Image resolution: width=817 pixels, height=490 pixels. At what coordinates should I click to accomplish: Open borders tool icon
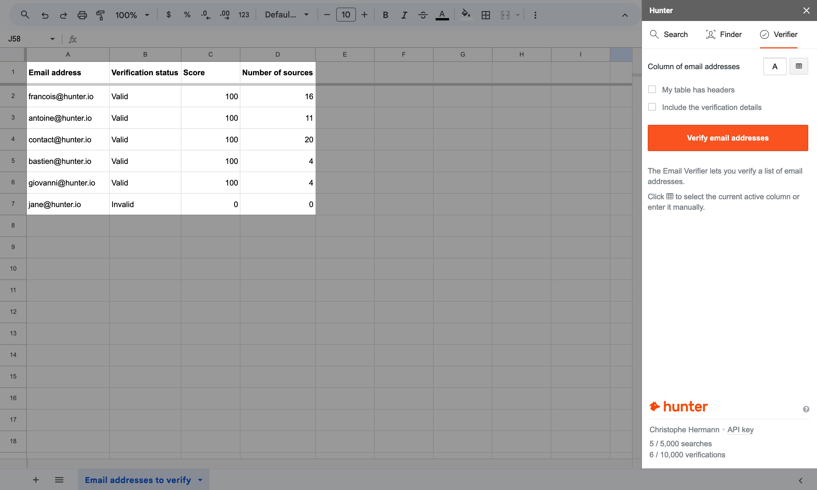486,15
